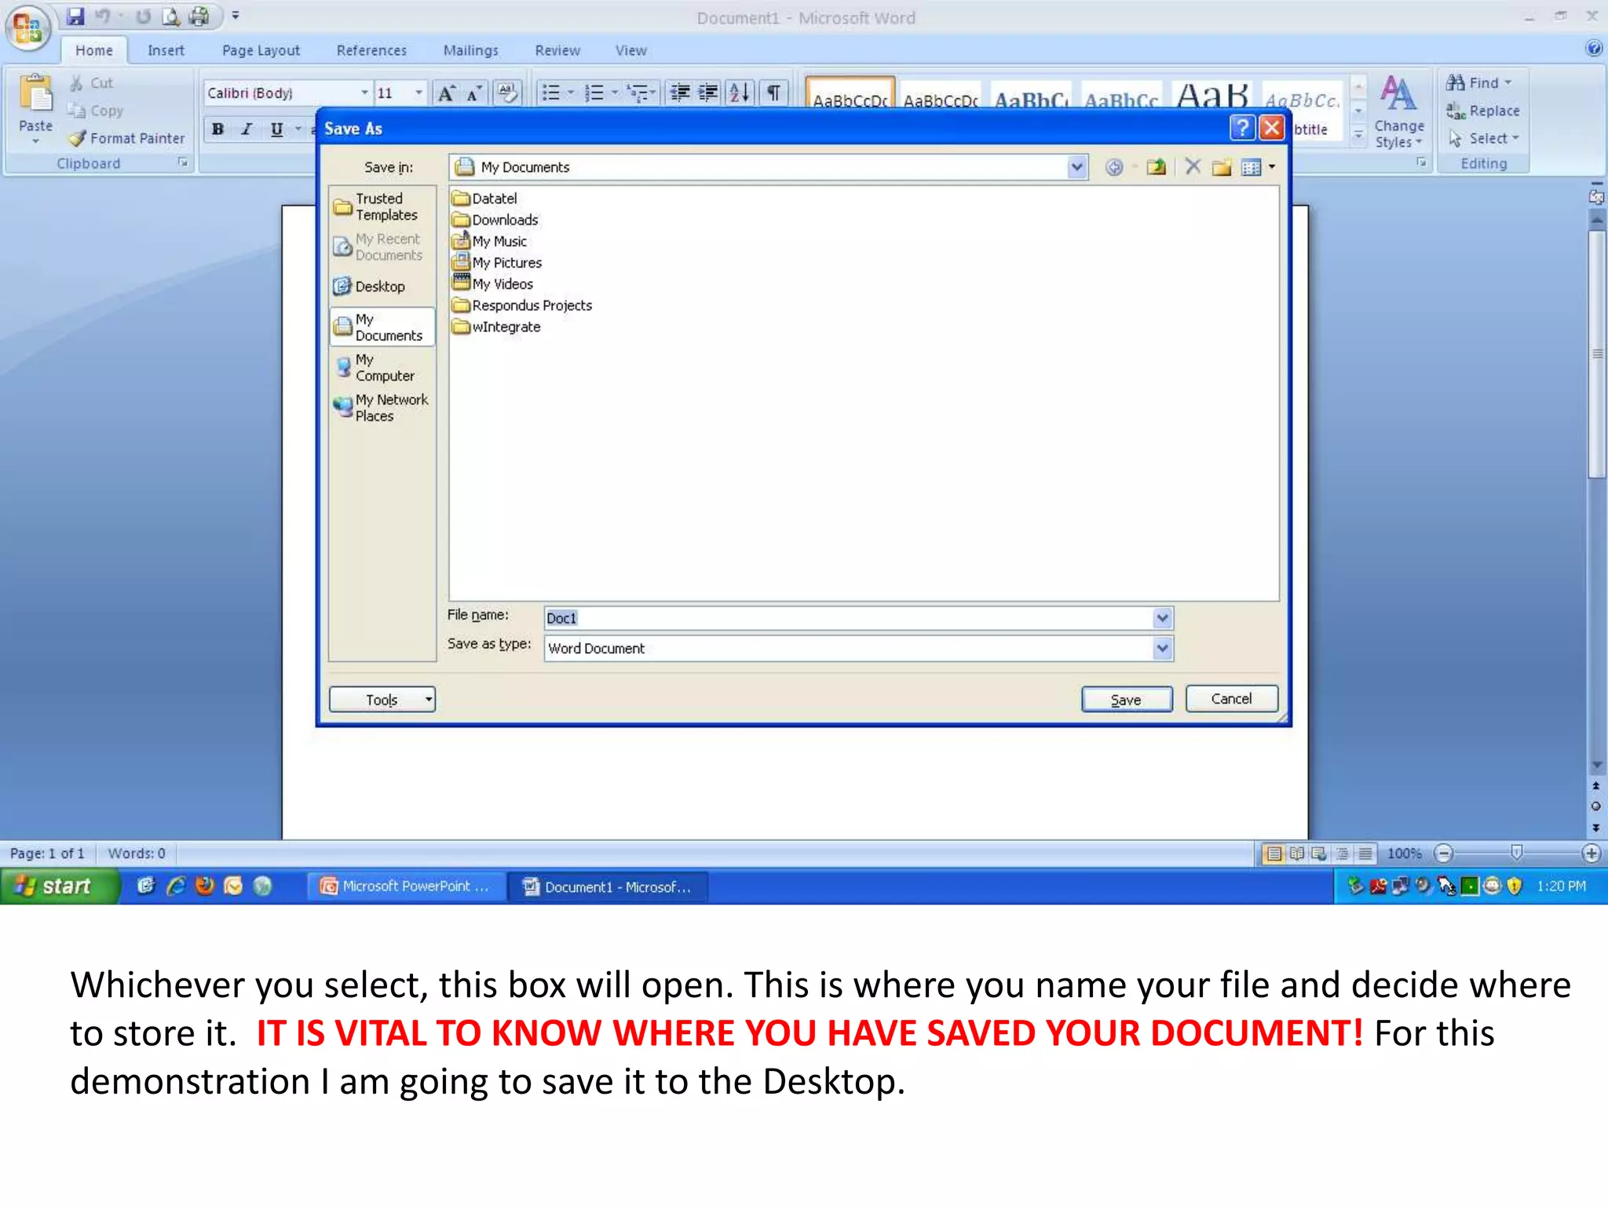The image size is (1608, 1206).
Task: Switch to the Mailings tab
Action: [470, 50]
